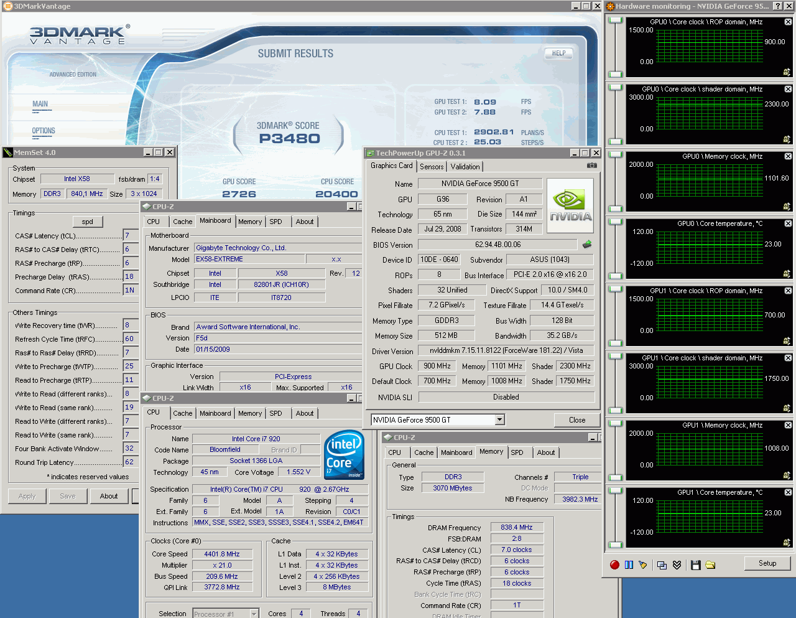The height and width of the screenshot is (618, 796).
Task: Save GPU BIOS using icon beside BIOS Version
Action: (586, 245)
